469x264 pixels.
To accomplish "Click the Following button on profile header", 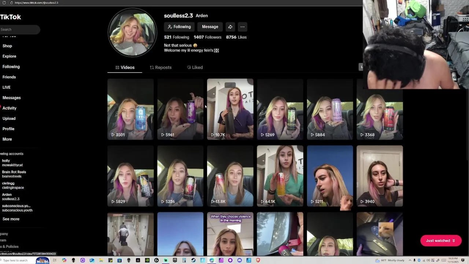I will tap(180, 27).
